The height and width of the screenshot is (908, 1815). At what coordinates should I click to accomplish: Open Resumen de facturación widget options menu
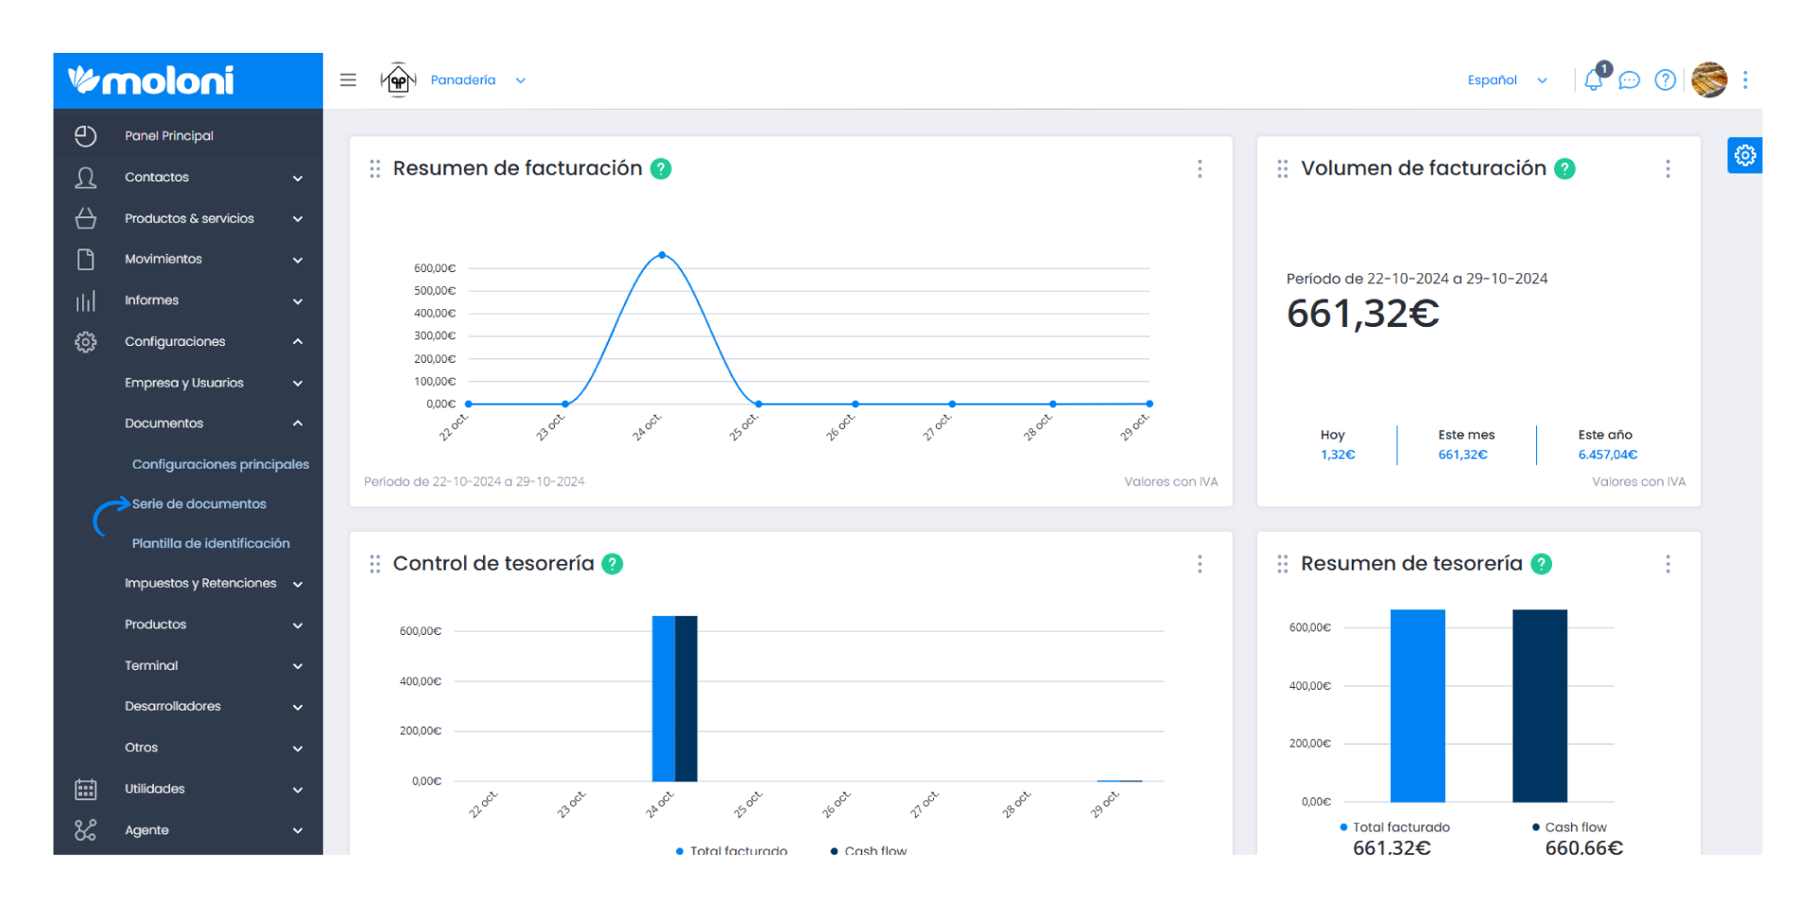1200,168
